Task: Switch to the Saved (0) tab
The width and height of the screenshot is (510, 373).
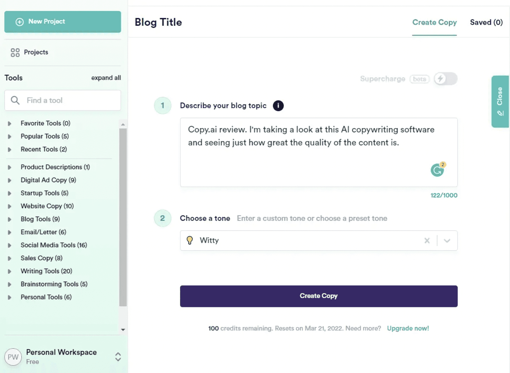Action: pos(486,22)
